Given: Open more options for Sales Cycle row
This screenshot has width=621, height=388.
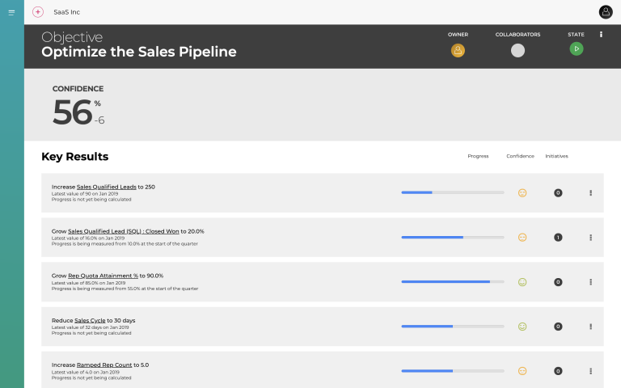Looking at the screenshot, I should pos(590,327).
